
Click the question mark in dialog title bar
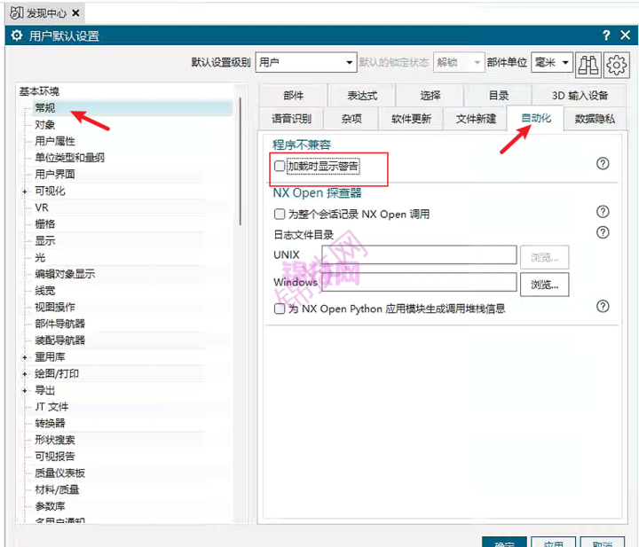coord(605,35)
